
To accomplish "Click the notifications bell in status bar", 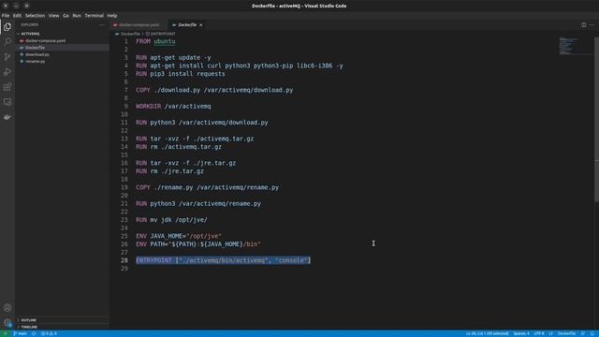I will pos(592,333).
